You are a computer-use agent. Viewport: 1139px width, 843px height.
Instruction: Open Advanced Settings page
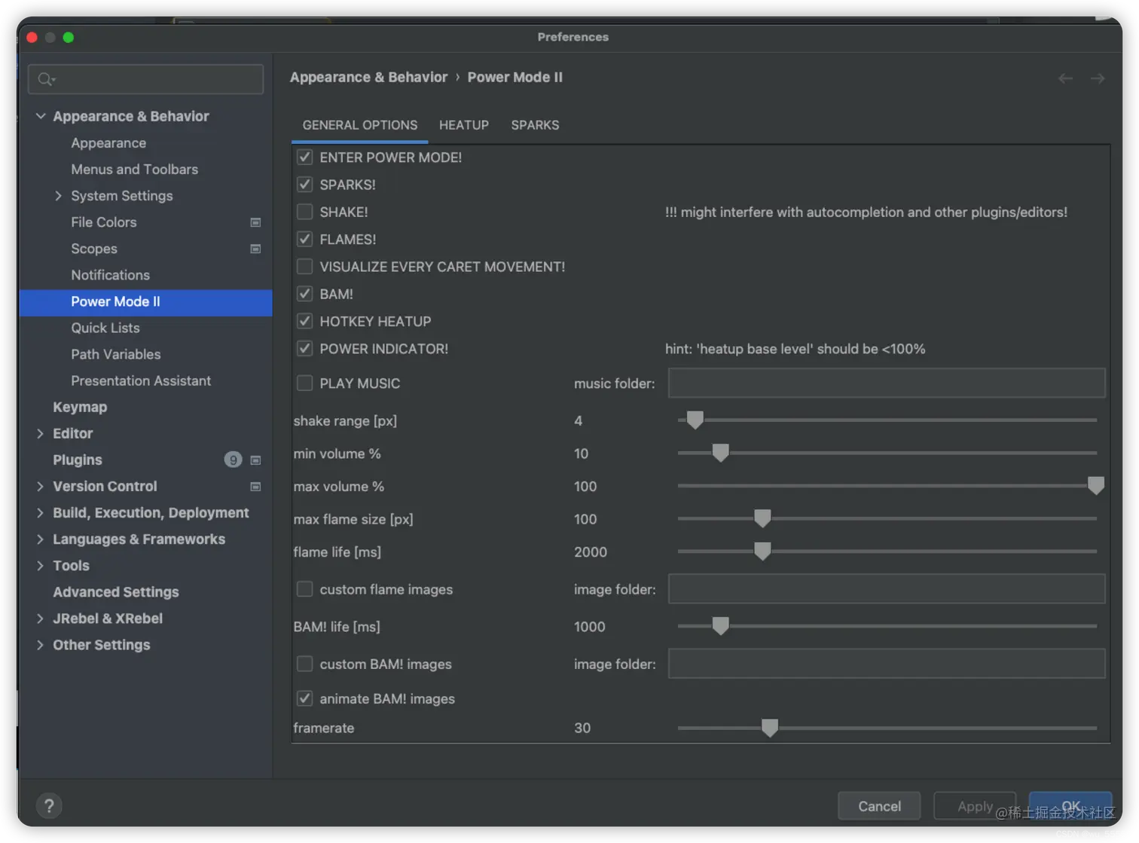point(116,592)
